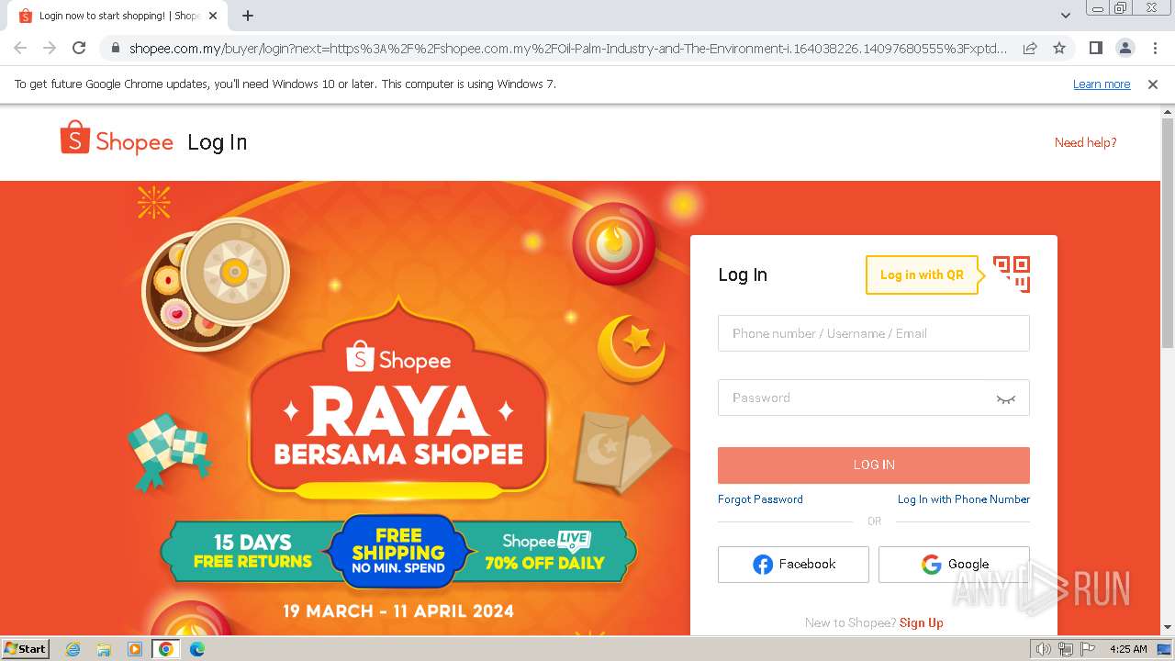Open the Windows Start menu

pos(25,648)
